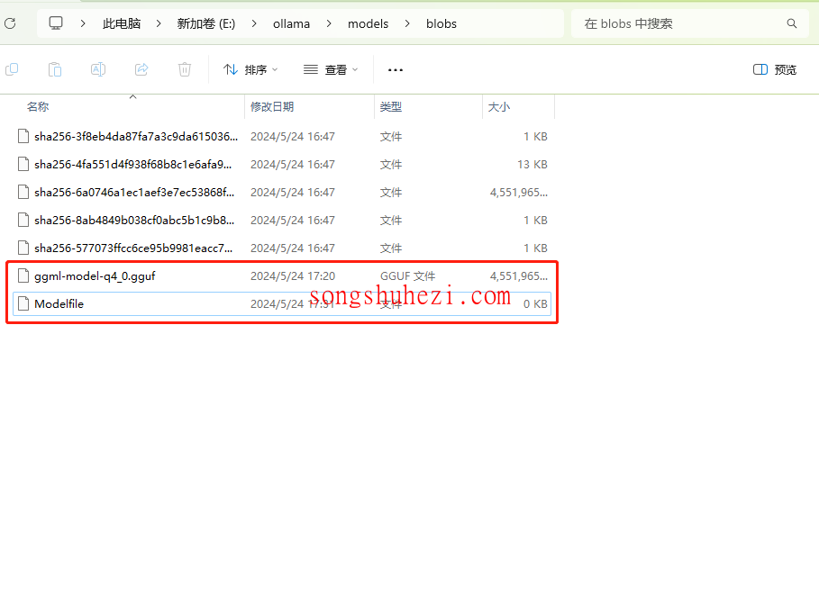Click the search magnifier icon
The height and width of the screenshot is (605, 819).
tap(792, 23)
